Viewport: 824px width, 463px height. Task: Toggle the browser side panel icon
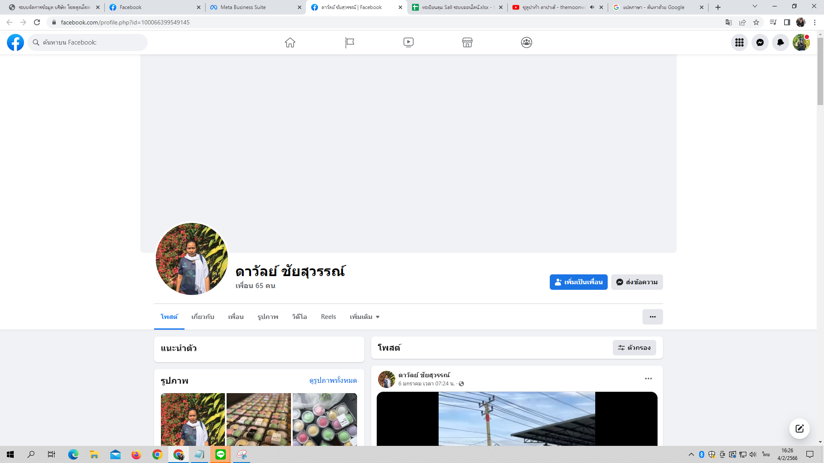[x=787, y=22]
